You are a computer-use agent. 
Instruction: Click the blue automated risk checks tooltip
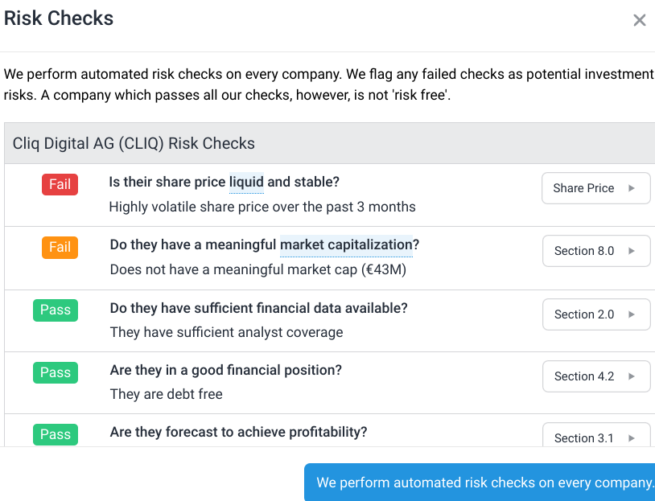click(x=484, y=483)
